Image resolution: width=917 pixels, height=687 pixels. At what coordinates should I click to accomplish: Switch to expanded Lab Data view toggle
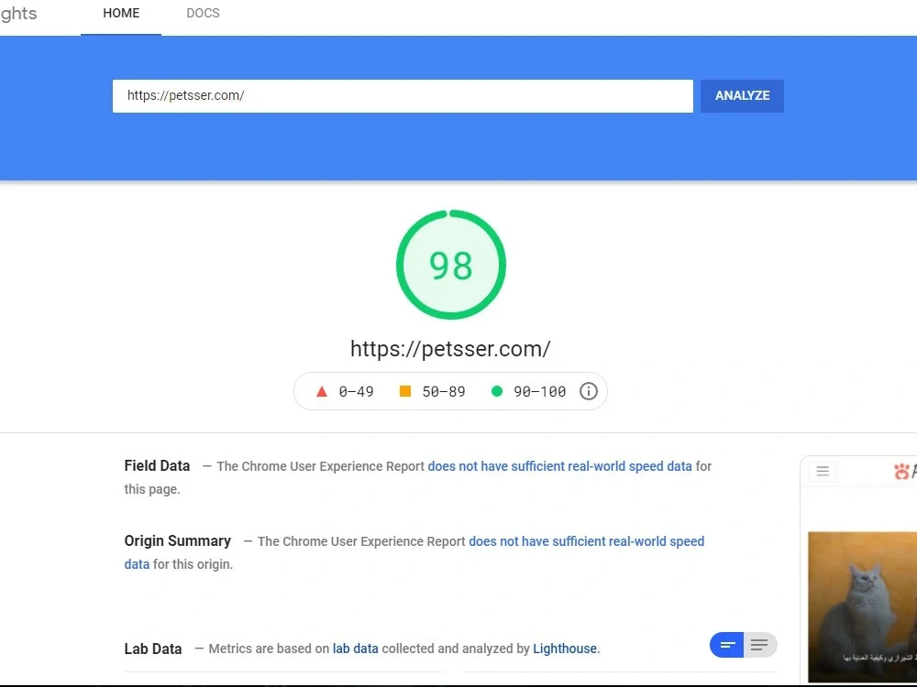coord(759,645)
